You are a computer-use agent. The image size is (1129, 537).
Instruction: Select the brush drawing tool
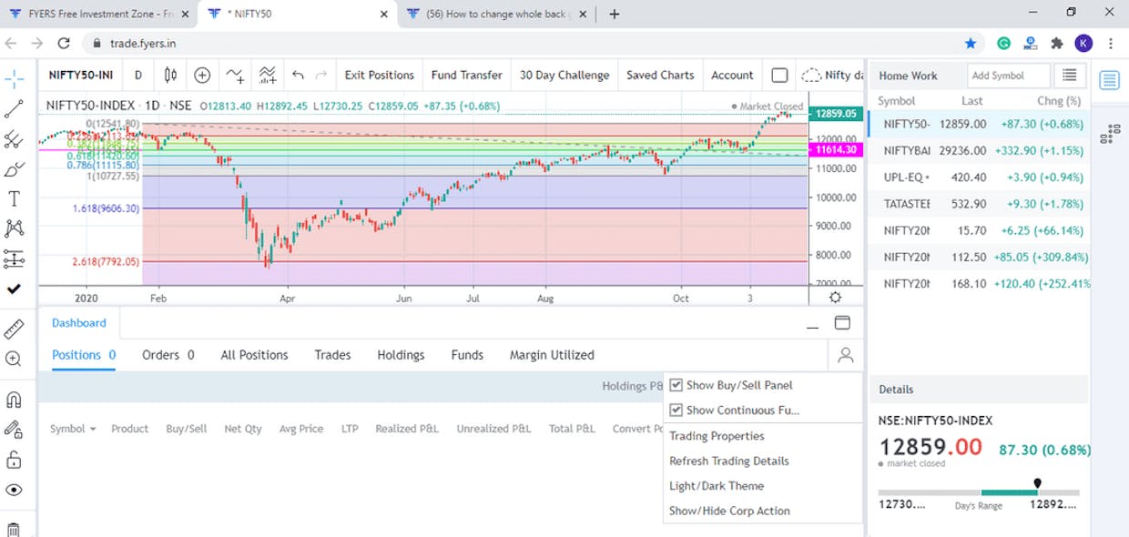(14, 169)
